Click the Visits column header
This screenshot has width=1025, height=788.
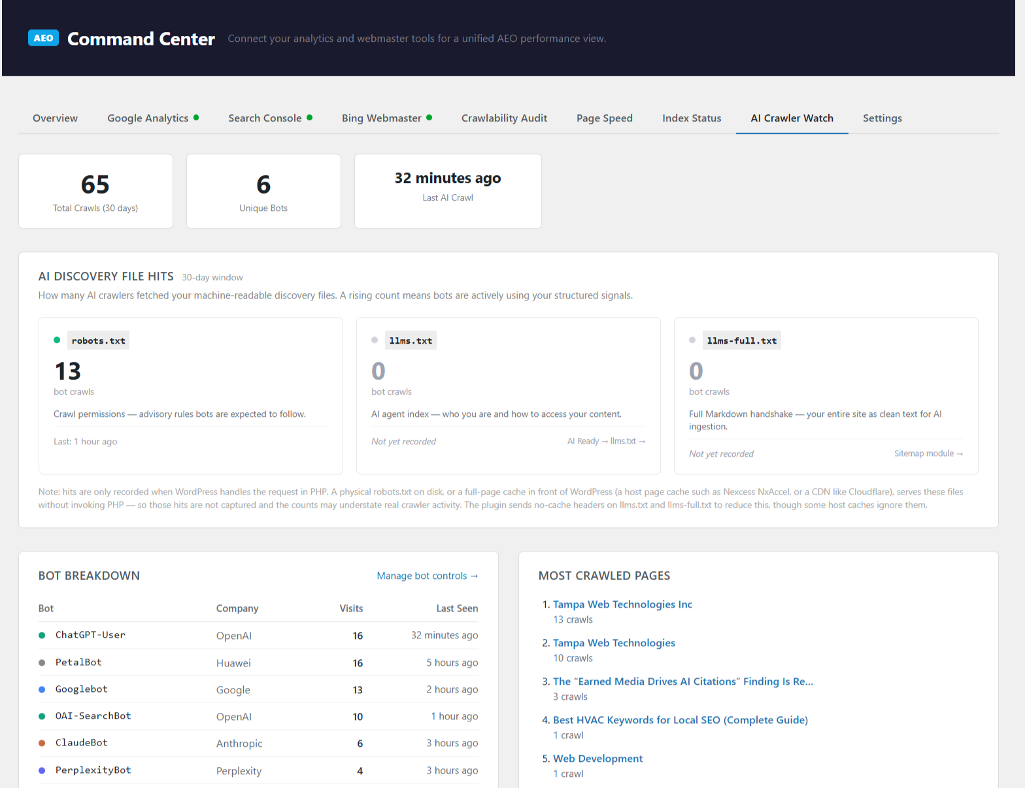[351, 608]
